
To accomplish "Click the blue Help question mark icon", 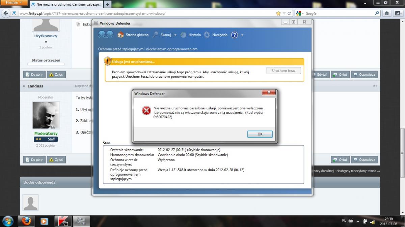I will click(x=235, y=35).
